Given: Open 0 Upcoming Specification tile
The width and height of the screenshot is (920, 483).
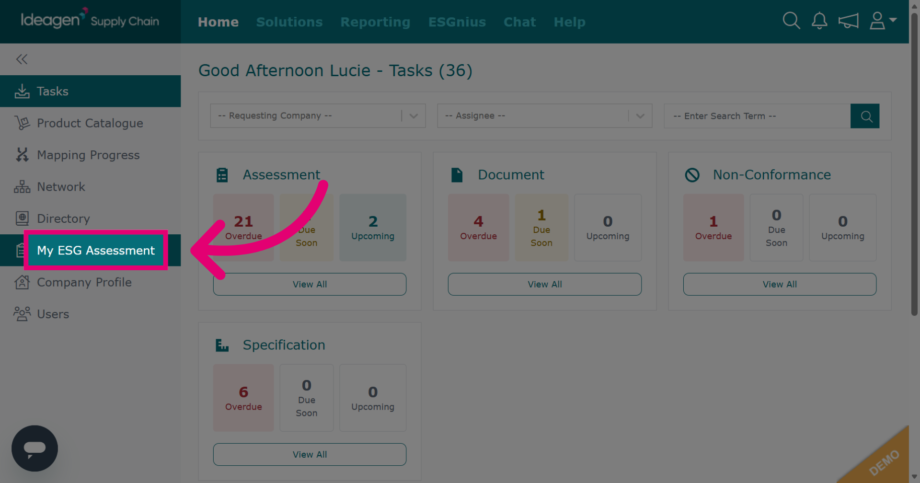Looking at the screenshot, I should tap(373, 398).
